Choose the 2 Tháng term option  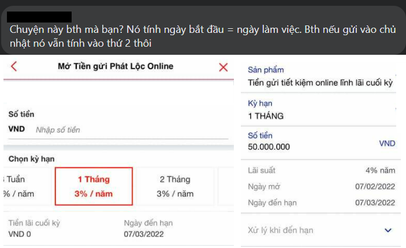point(174,186)
